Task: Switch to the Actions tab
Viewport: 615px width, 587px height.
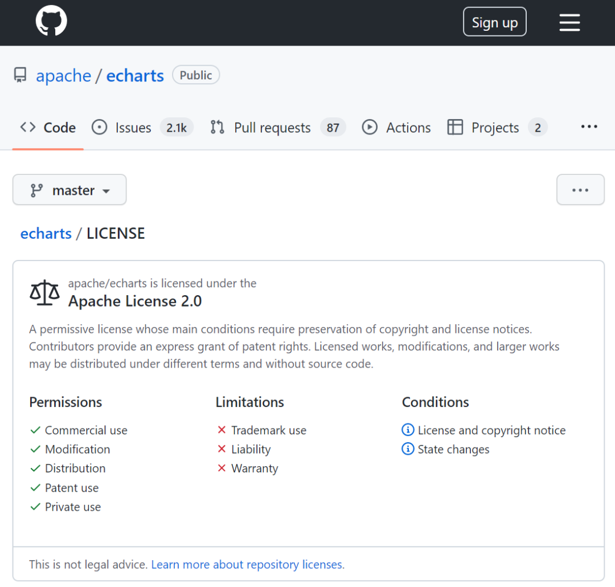Action: (396, 128)
